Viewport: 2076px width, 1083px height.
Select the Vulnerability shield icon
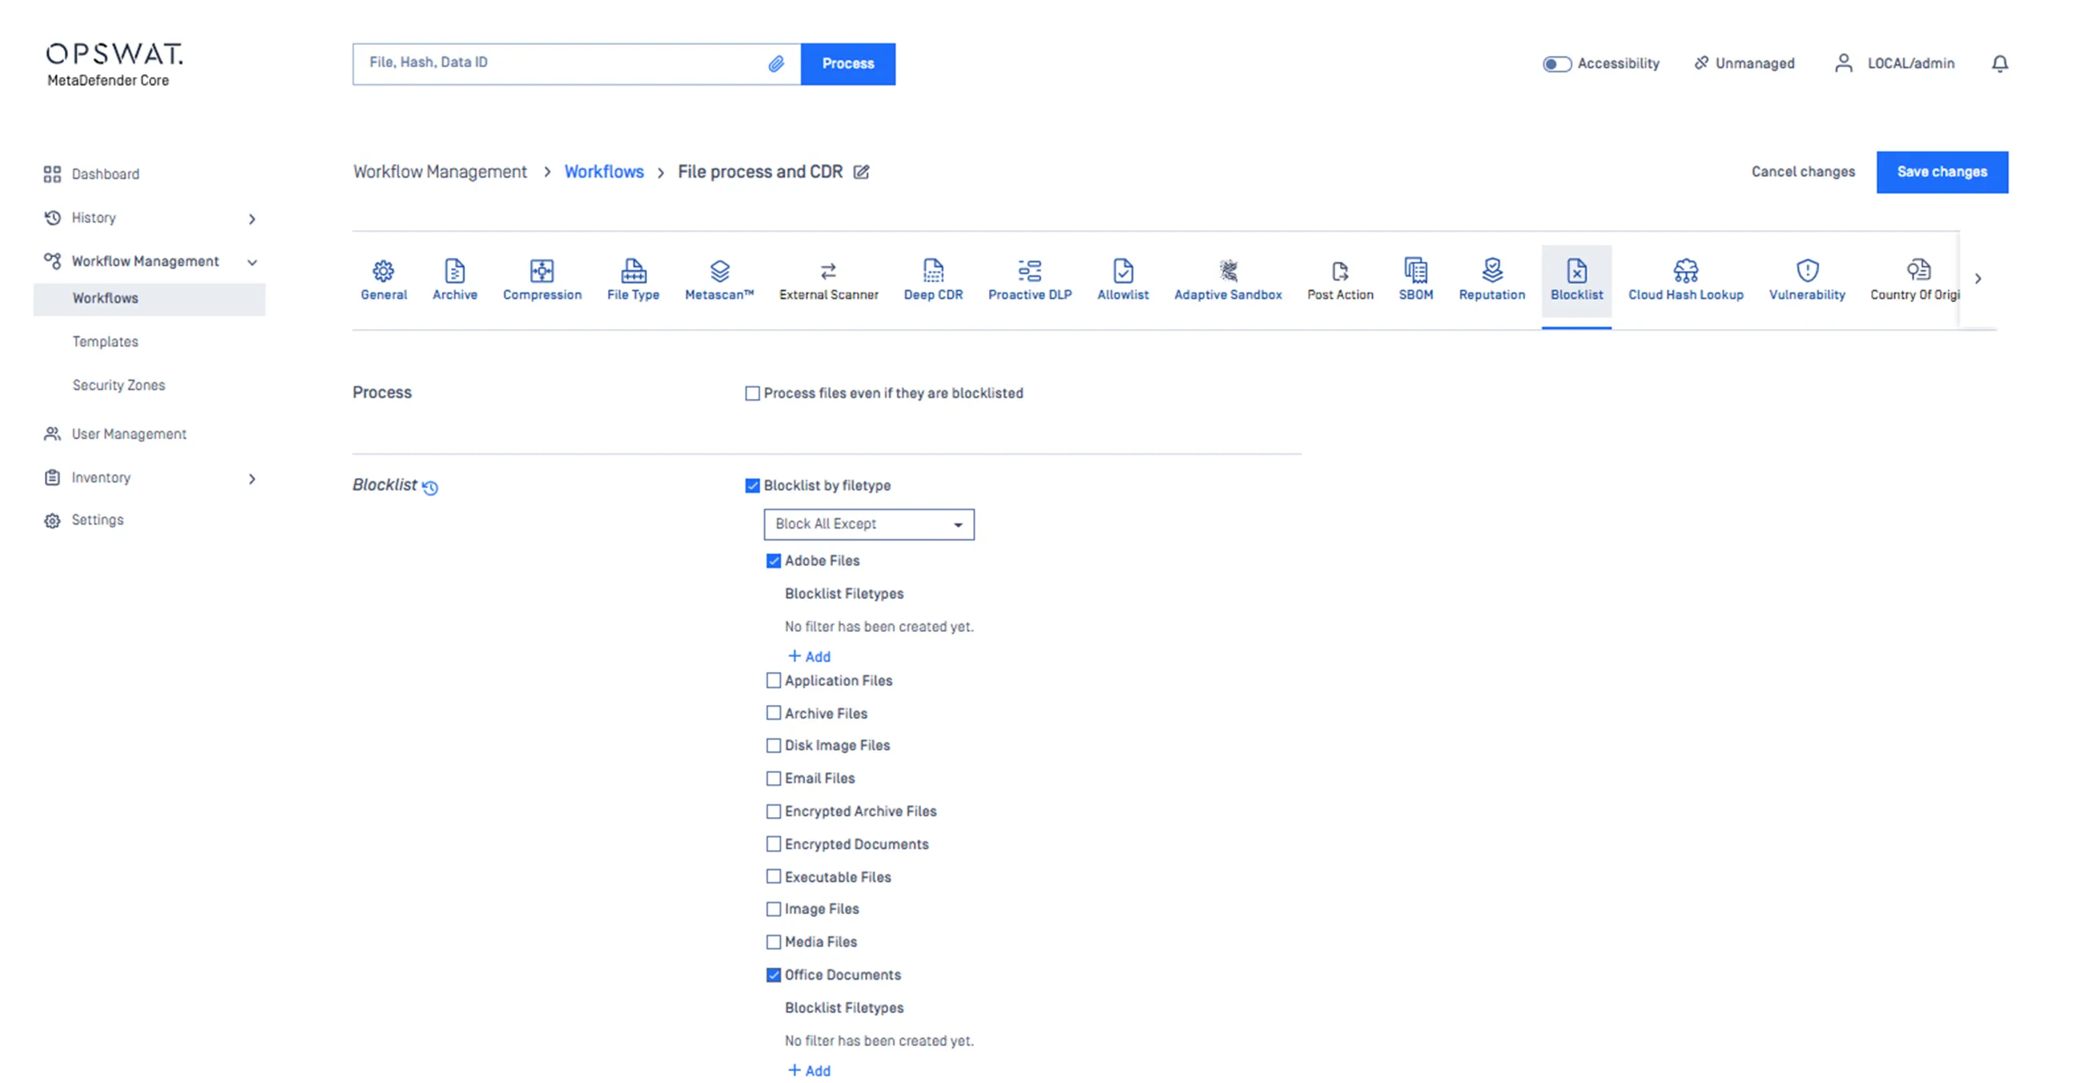point(1806,271)
